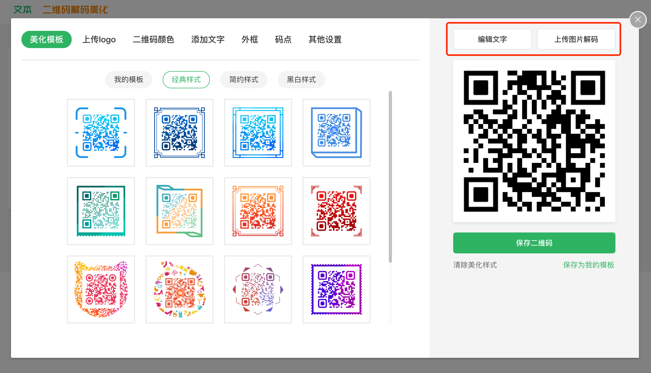Click the 清除美化样式 link
The width and height of the screenshot is (651, 373).
(x=475, y=265)
